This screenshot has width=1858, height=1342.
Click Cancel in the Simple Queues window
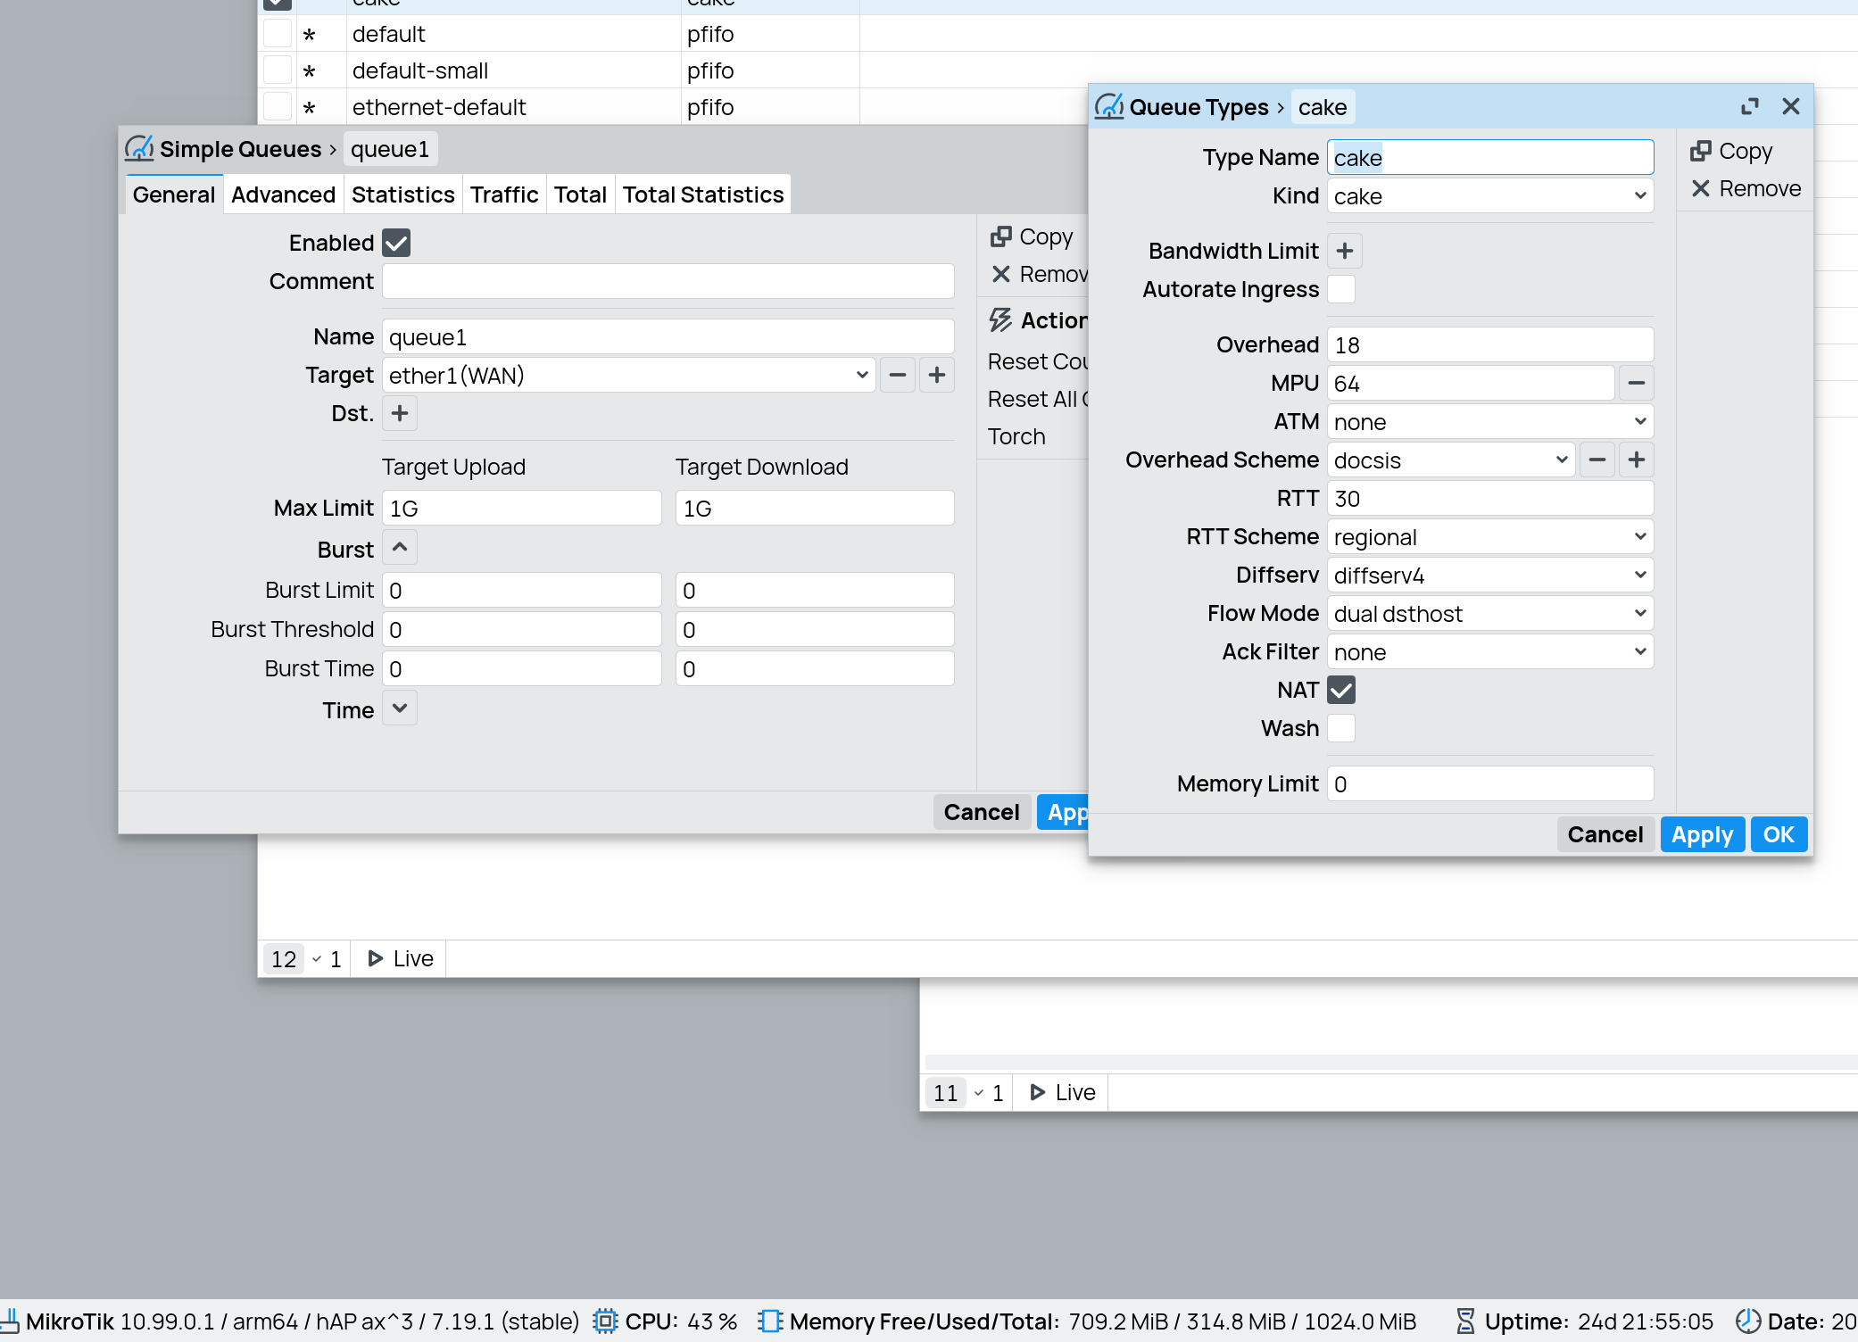[982, 812]
